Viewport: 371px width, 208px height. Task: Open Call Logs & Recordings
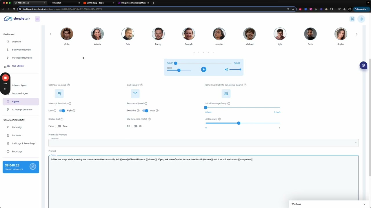20,143
